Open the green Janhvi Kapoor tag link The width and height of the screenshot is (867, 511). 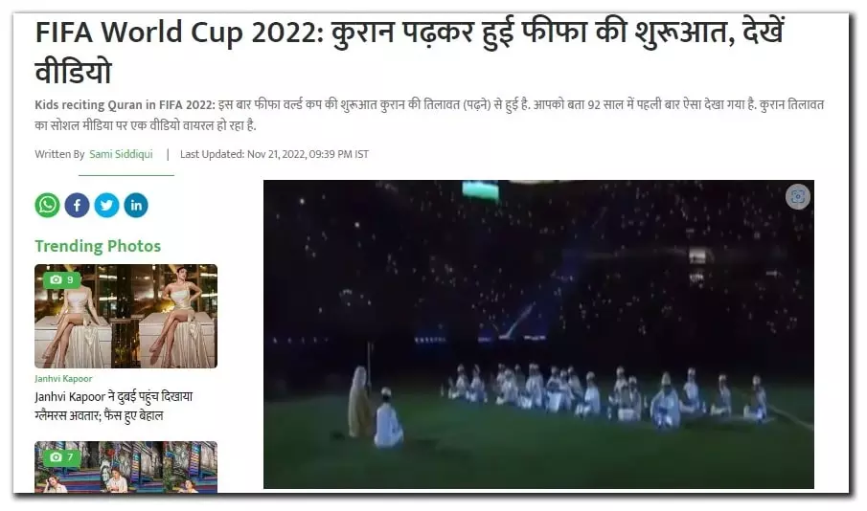[x=63, y=378]
